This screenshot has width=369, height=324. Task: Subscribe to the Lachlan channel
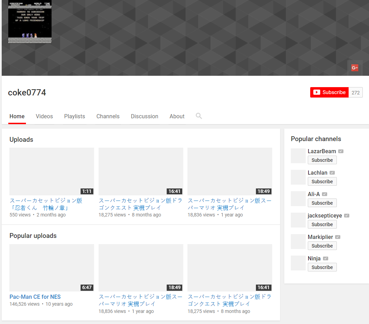[322, 182]
